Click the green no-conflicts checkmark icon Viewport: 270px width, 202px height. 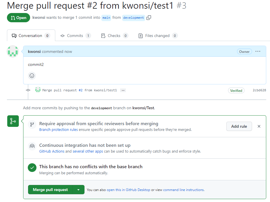[32, 168]
